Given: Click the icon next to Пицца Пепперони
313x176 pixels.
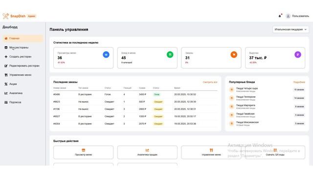Looking at the screenshot, I should pyautogui.click(x=231, y=98).
